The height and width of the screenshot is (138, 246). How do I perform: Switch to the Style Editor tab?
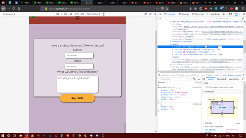pyautogui.click(x=214, y=14)
